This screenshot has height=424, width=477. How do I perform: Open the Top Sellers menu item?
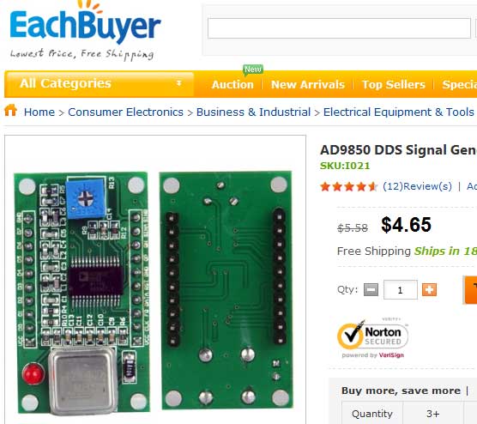(393, 85)
